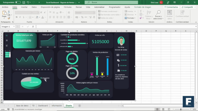198x111 pixels.
Task: Click the Compartir button
Action: click(188, 7)
